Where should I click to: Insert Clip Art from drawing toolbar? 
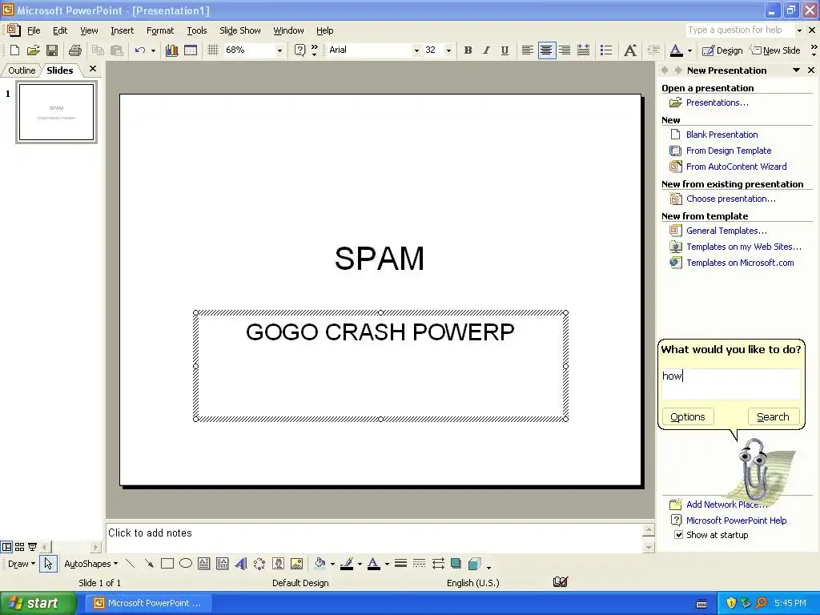click(x=278, y=564)
